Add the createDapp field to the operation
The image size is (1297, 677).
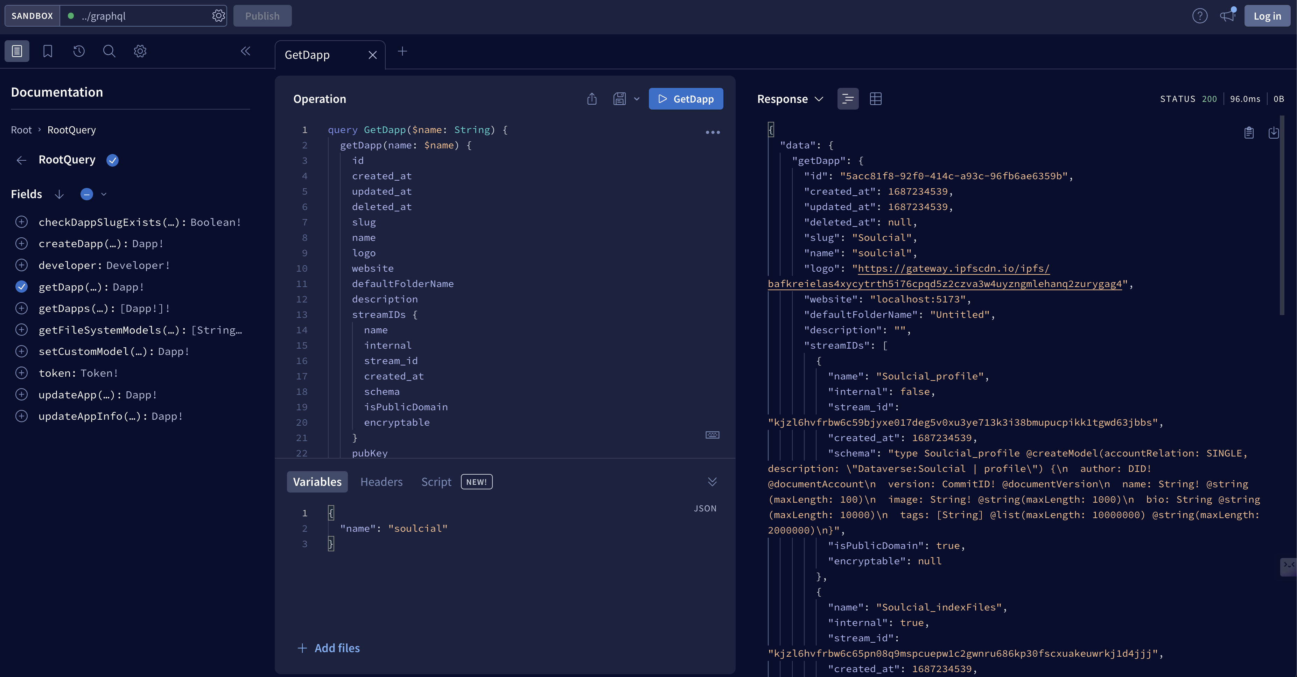click(21, 244)
